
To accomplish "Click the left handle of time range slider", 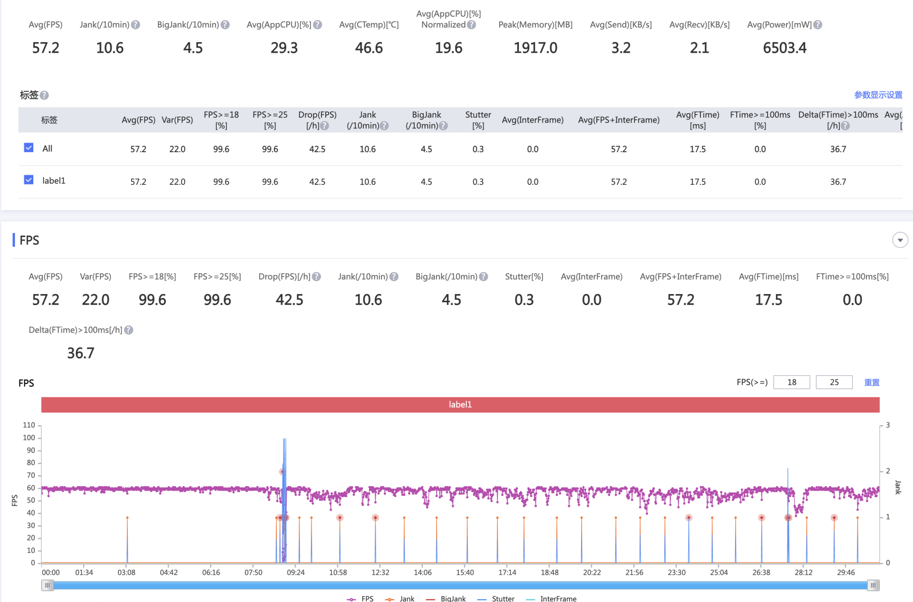I will pos(48,585).
